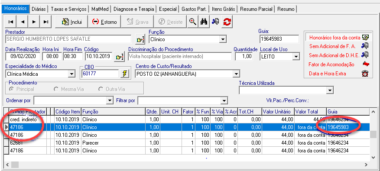Image resolution: width=380 pixels, height=171 pixels.
Task: Switch to the Resumo tab
Action: [286, 9]
